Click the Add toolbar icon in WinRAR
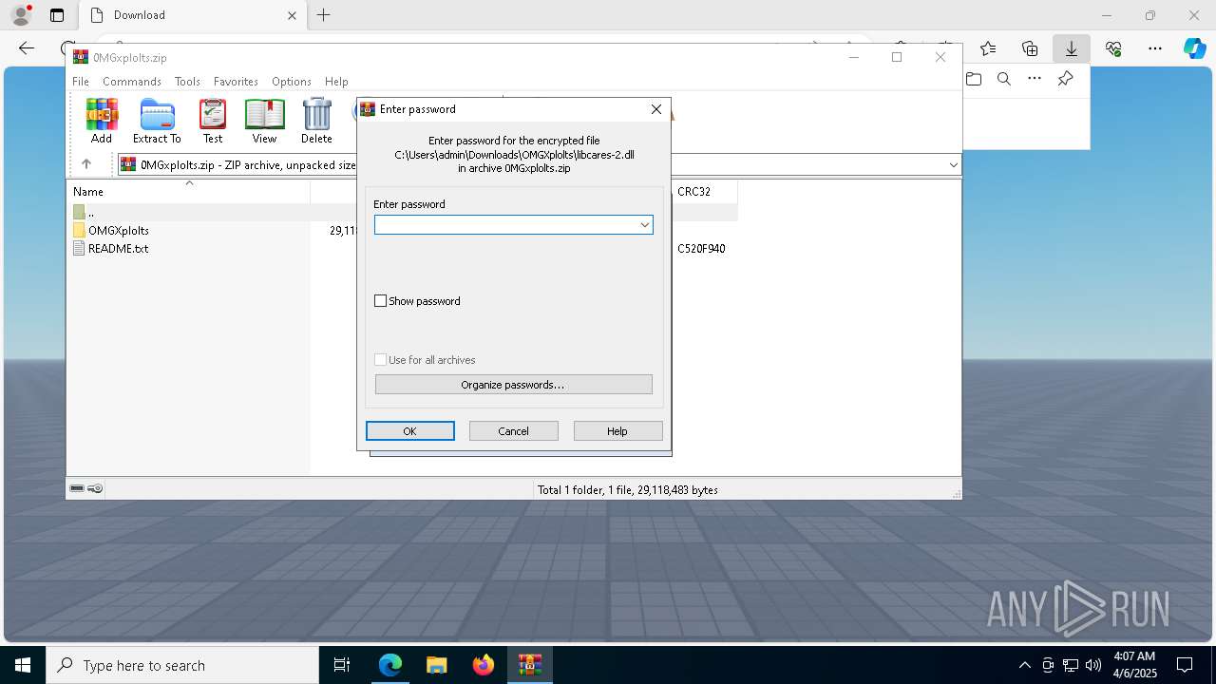Screen dimensions: 1216x684 [102, 121]
